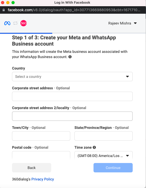Image resolution: width=146 pixels, height=188 pixels.
Task: Click the 360dialog pink logo icon
Action: coord(24,23)
